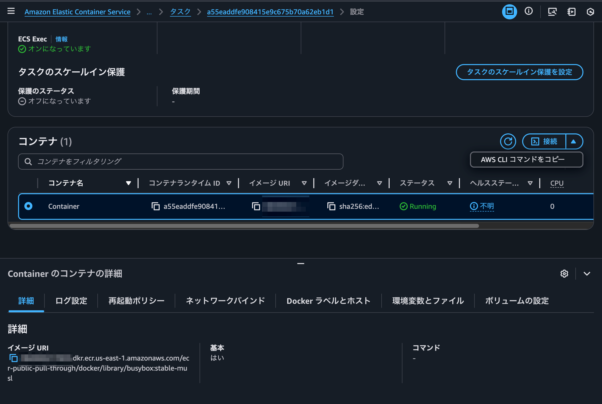Expand the 接続 button dropdown arrow
Viewport: 602px width, 404px height.
click(x=574, y=141)
